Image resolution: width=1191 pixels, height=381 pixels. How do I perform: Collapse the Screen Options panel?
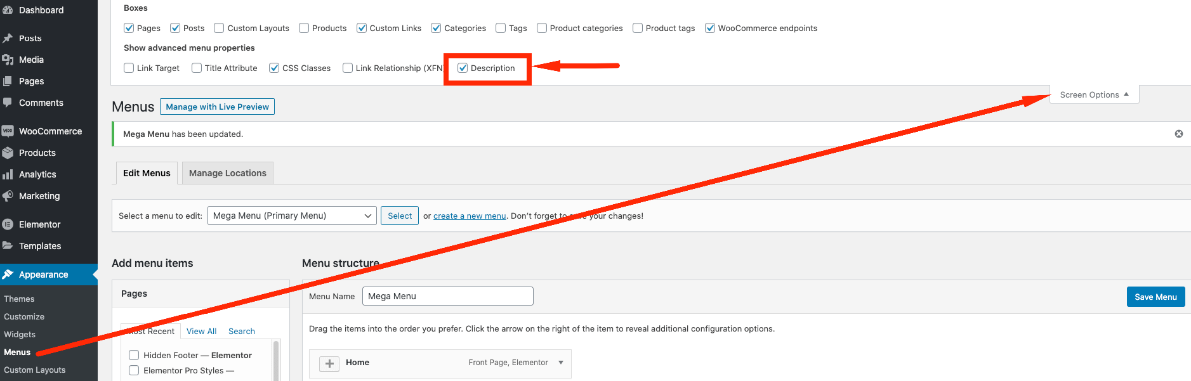coord(1094,94)
